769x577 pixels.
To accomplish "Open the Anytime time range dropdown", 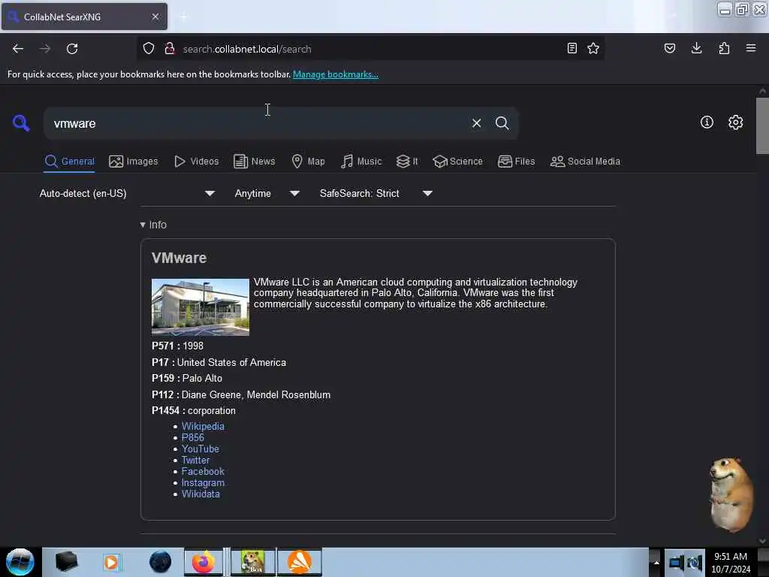I will 267,193.
